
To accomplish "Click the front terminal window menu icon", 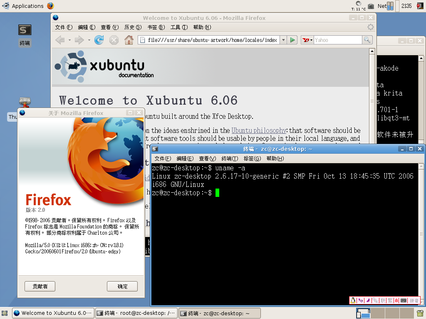I will pyautogui.click(x=155, y=149).
